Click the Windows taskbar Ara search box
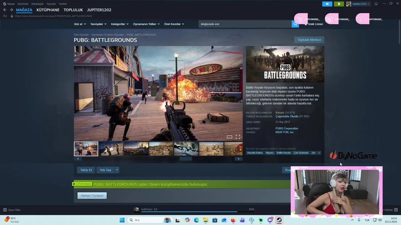The image size is (401, 225). (x=150, y=220)
